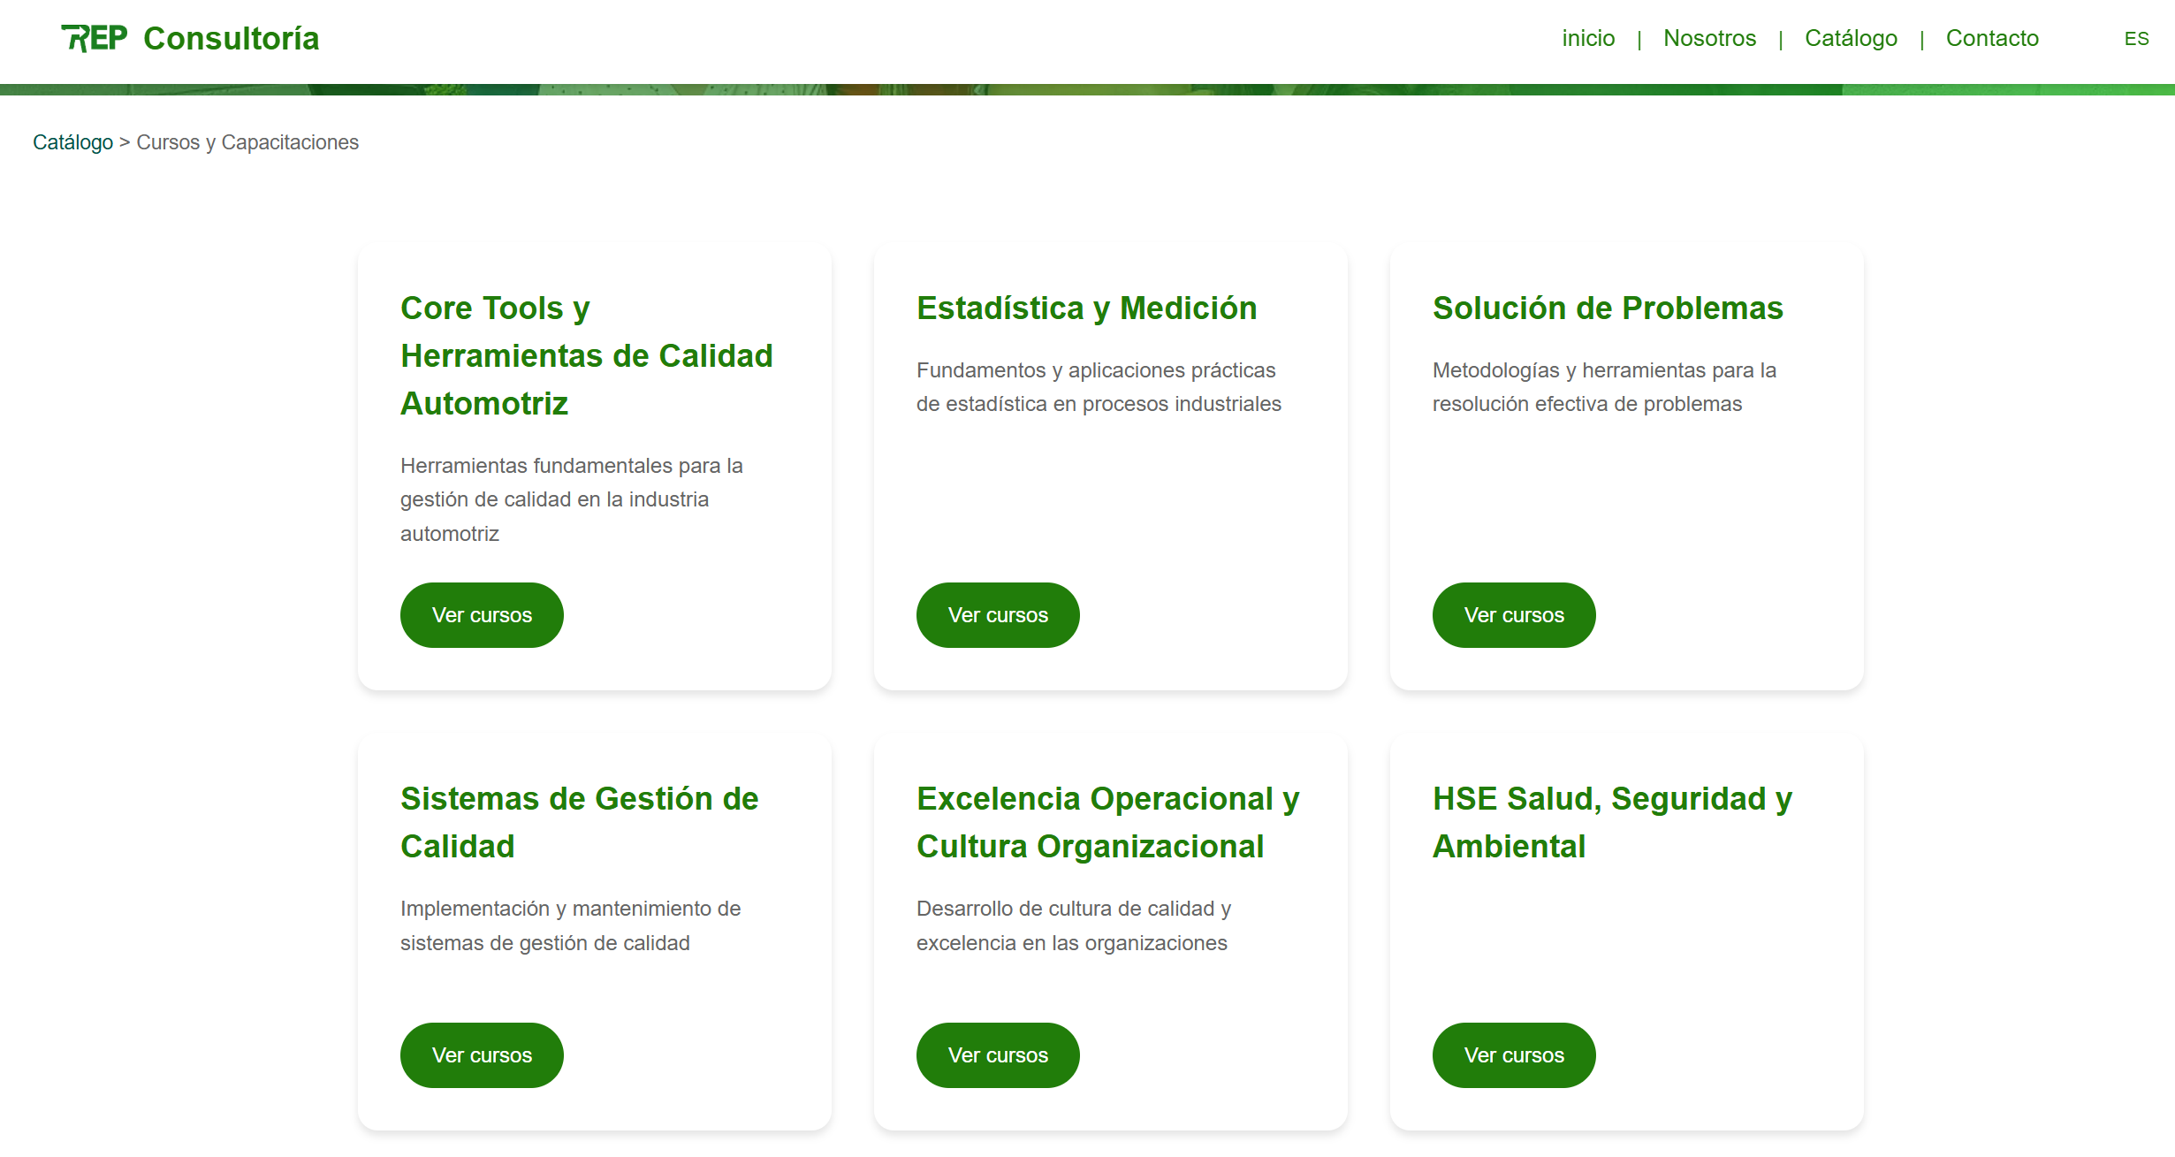Click the HSE Salud, Seguridad y Ambiental title
This screenshot has width=2175, height=1157.
1611,822
